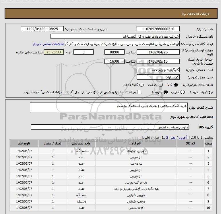Screen dimensions: 221x214
Task: Click the announcement date field 1402/04/20 - 08:25
Action: (42, 29)
